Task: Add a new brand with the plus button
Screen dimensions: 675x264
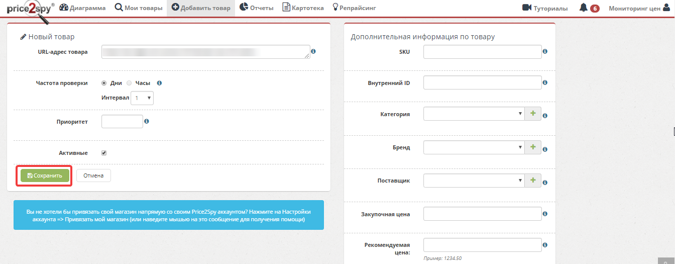Action: coord(533,147)
